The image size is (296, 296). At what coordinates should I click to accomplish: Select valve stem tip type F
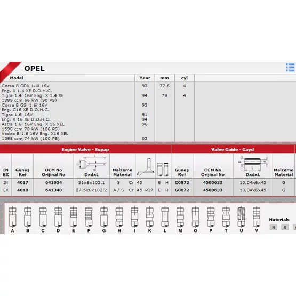point(89,219)
